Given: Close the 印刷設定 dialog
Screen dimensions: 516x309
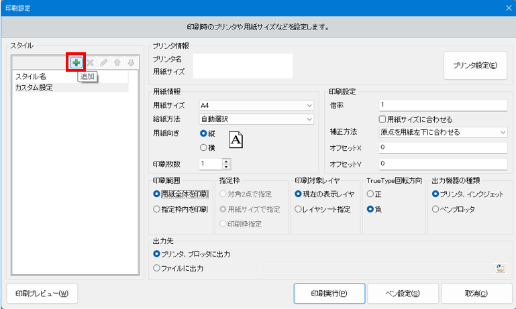Looking at the screenshot, I should [509, 8].
